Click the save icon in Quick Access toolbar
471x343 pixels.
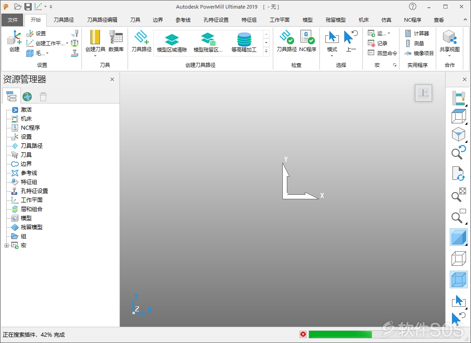[28, 7]
